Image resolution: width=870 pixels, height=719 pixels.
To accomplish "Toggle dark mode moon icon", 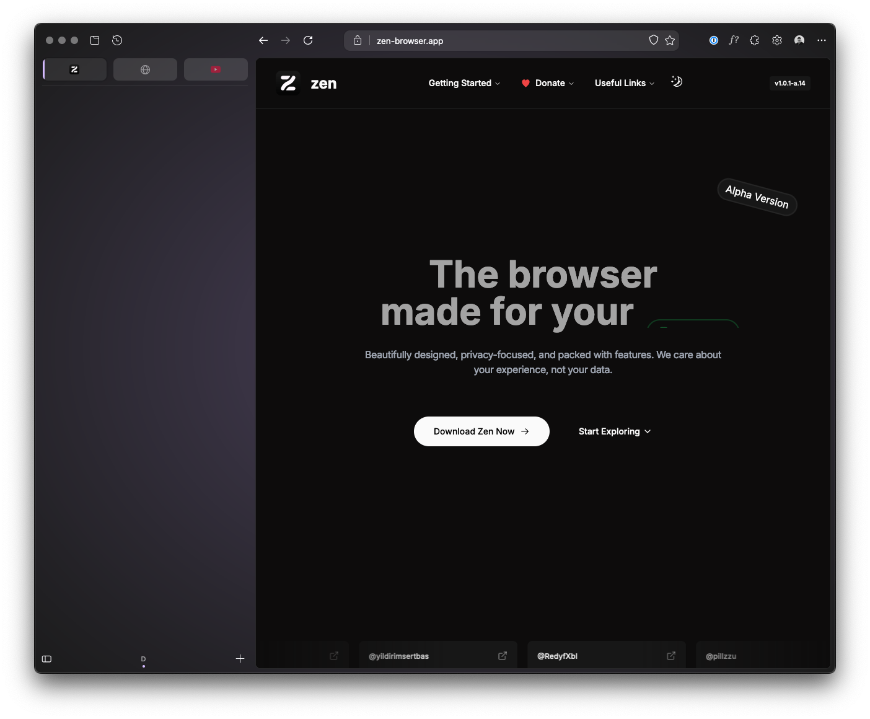I will point(677,82).
